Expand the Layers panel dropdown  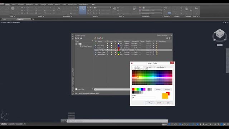click(96, 16)
